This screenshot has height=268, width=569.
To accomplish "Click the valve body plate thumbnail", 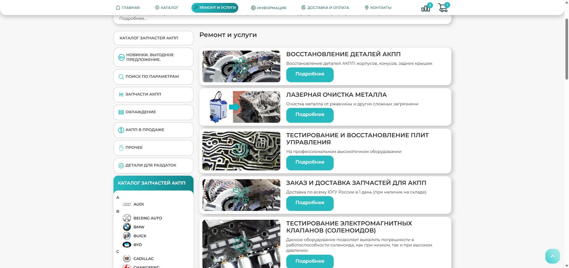I will [241, 151].
